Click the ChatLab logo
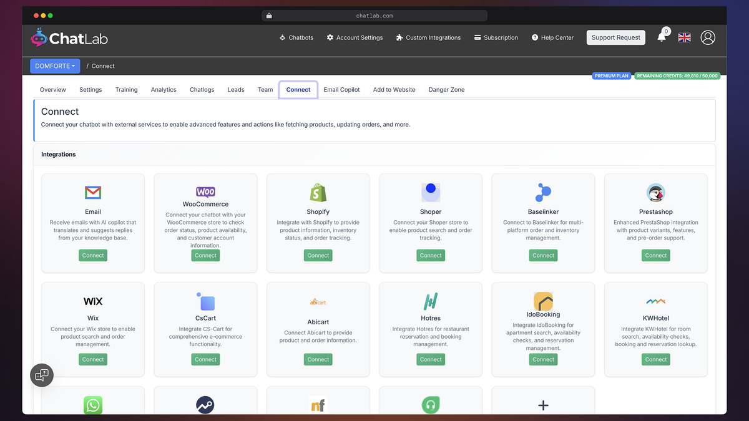 [69, 38]
